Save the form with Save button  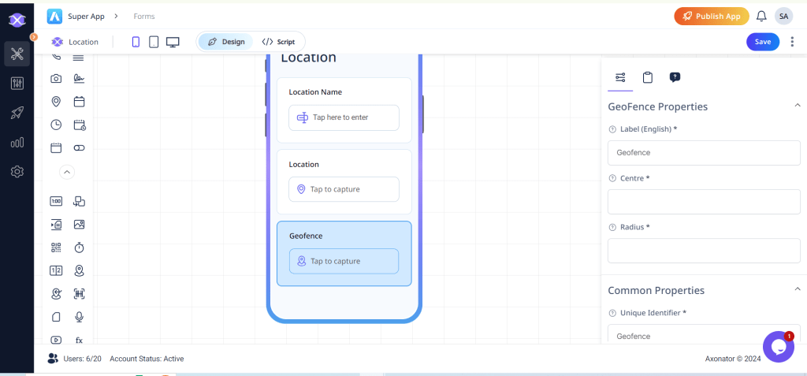click(x=762, y=42)
